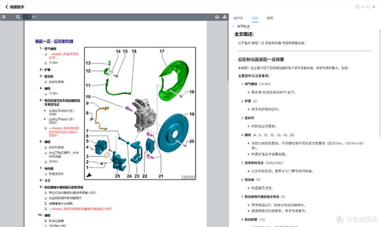Click PDF item "9 - 制动摩擦片磨损指示的电导线"

61,188
